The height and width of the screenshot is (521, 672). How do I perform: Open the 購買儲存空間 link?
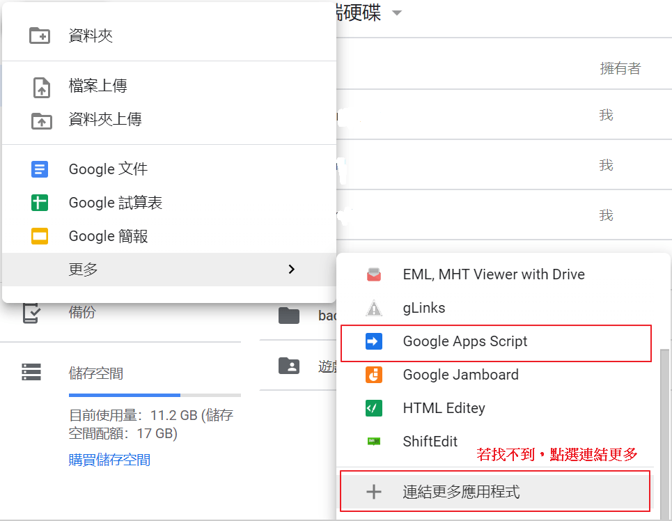click(x=109, y=460)
